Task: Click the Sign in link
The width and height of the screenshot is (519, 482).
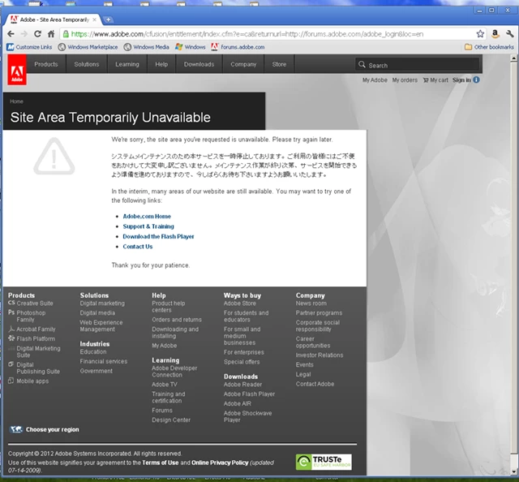Action: [x=461, y=80]
